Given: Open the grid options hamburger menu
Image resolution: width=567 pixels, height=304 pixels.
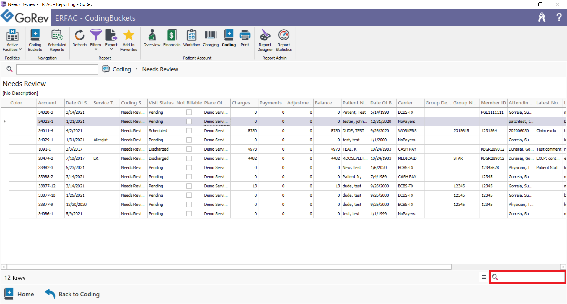Looking at the screenshot, I should click(484, 277).
